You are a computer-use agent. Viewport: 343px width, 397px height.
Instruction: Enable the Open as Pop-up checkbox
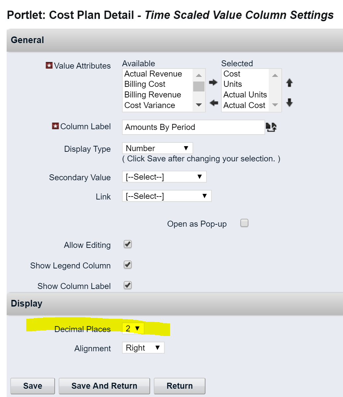coord(244,223)
